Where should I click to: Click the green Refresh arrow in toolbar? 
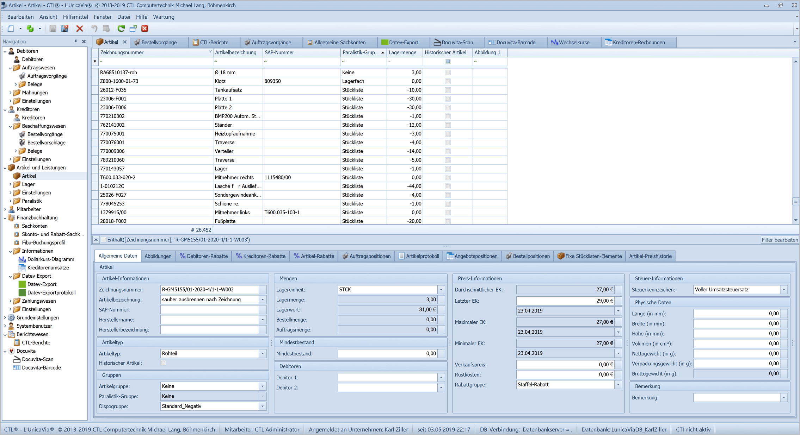click(121, 29)
